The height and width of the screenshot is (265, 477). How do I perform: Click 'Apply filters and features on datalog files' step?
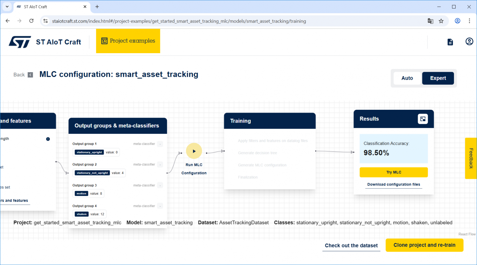click(x=273, y=141)
